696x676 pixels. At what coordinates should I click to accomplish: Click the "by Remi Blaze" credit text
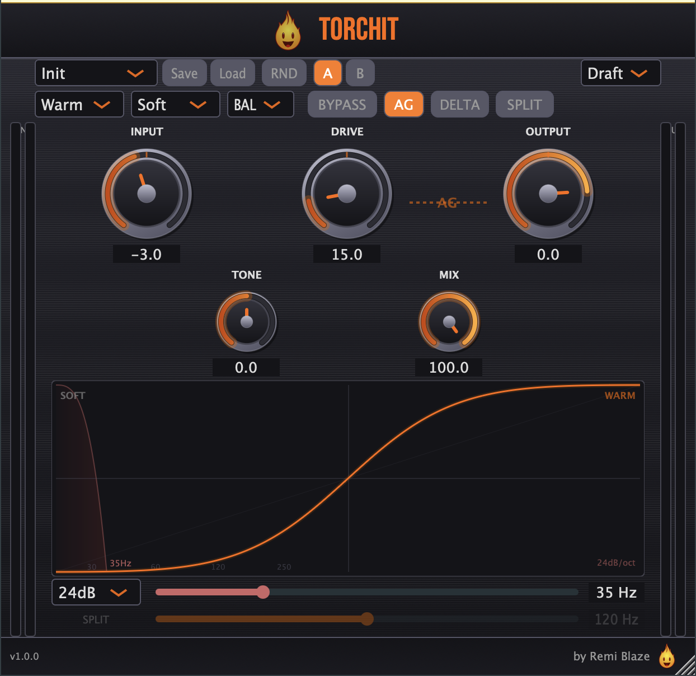[612, 656]
